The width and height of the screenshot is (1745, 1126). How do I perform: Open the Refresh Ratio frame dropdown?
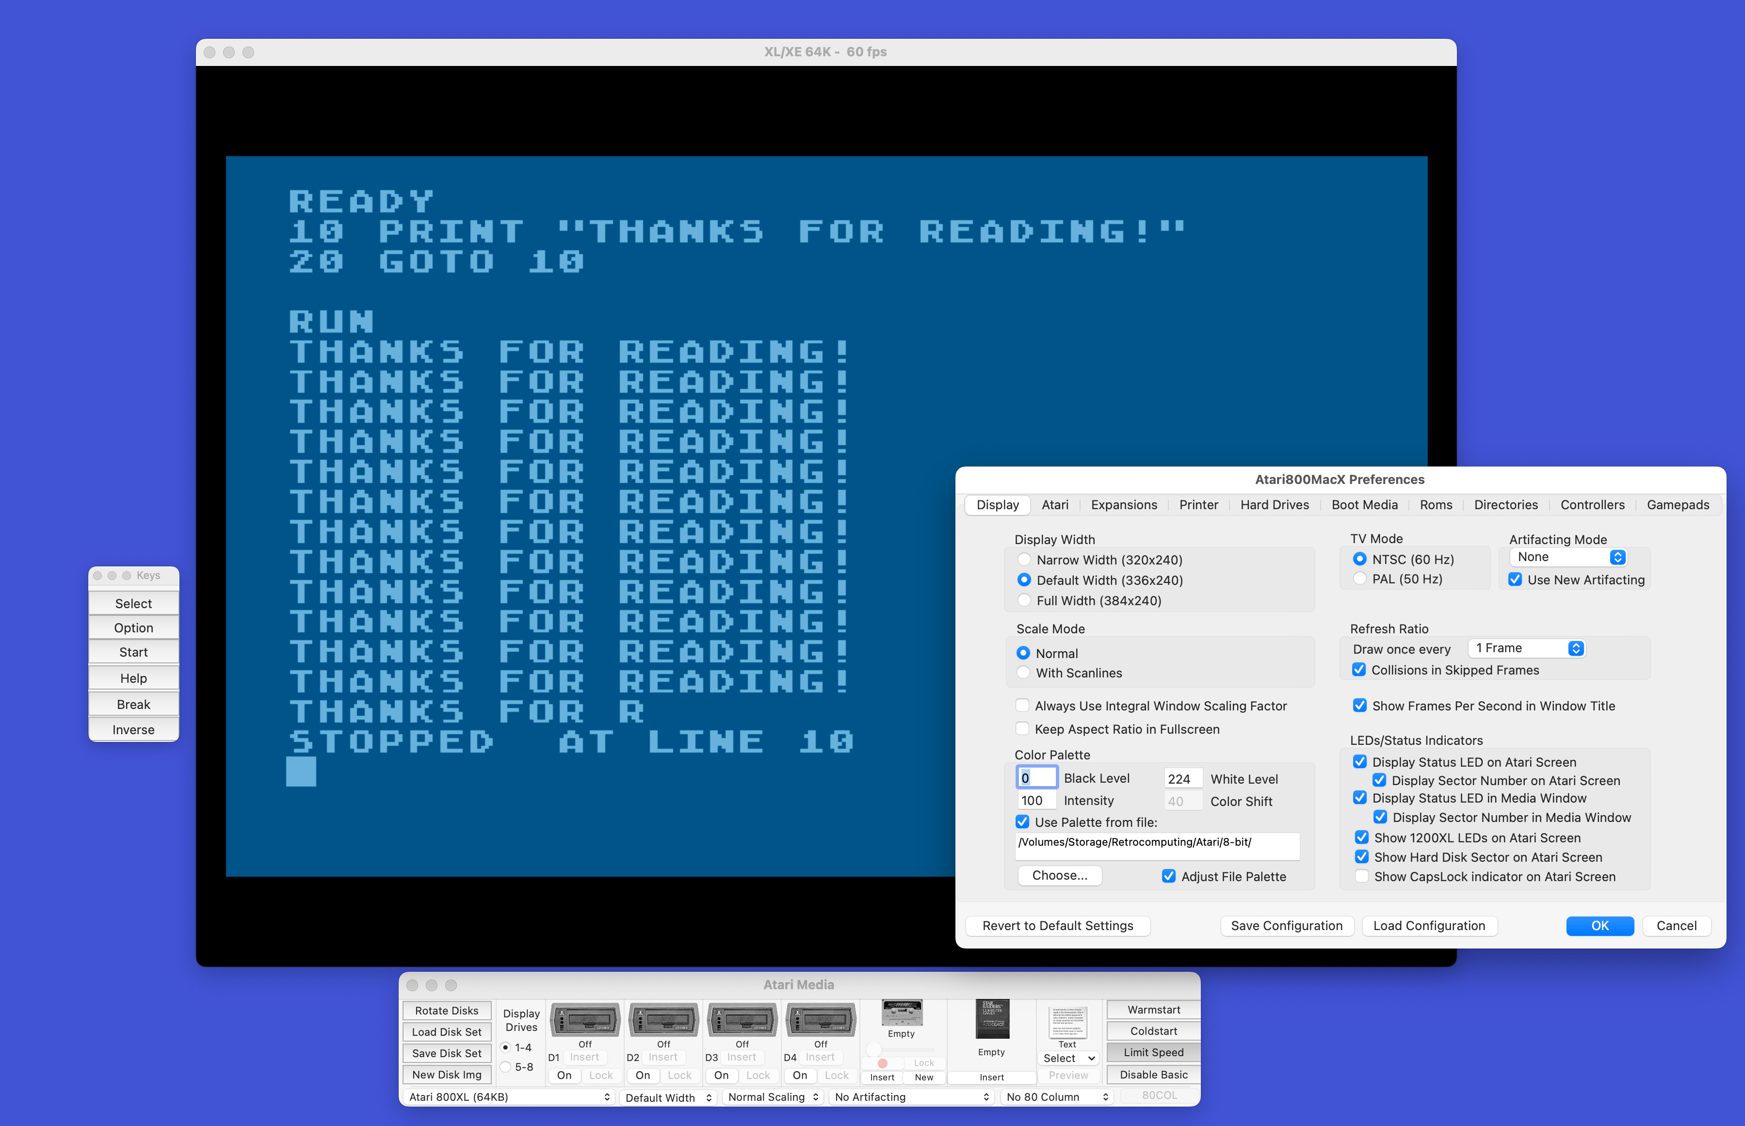[1526, 648]
